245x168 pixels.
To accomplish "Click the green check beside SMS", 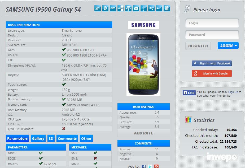I will tap(95, 153).
